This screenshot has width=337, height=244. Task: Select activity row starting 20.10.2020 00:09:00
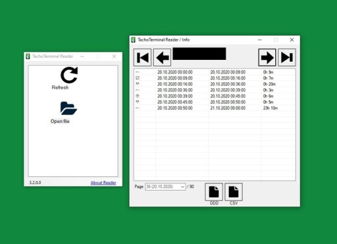click(x=215, y=78)
